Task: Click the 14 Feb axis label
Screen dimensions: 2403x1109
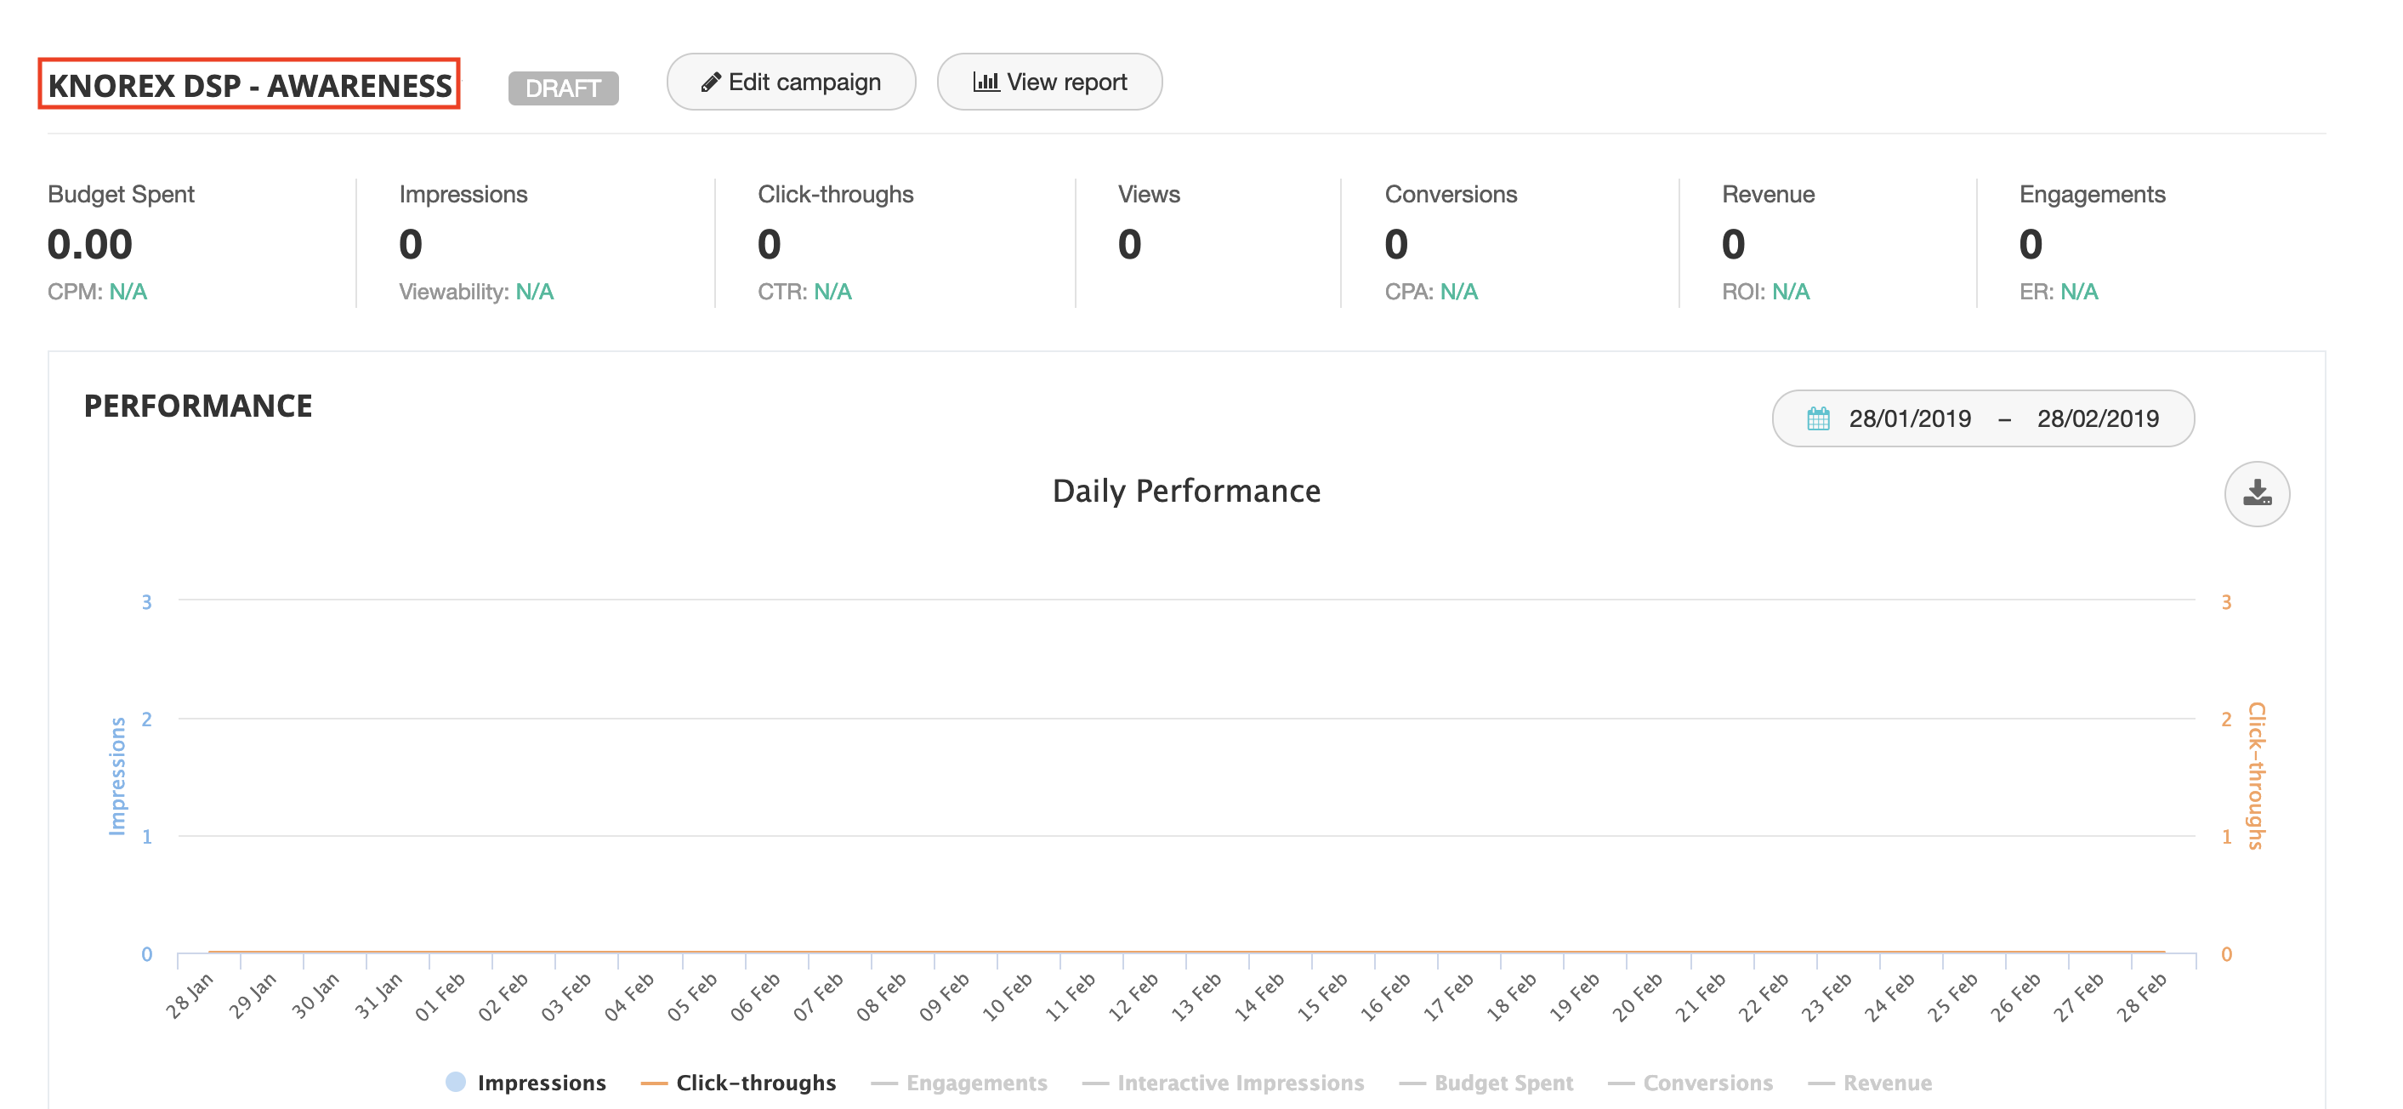Action: point(1258,995)
